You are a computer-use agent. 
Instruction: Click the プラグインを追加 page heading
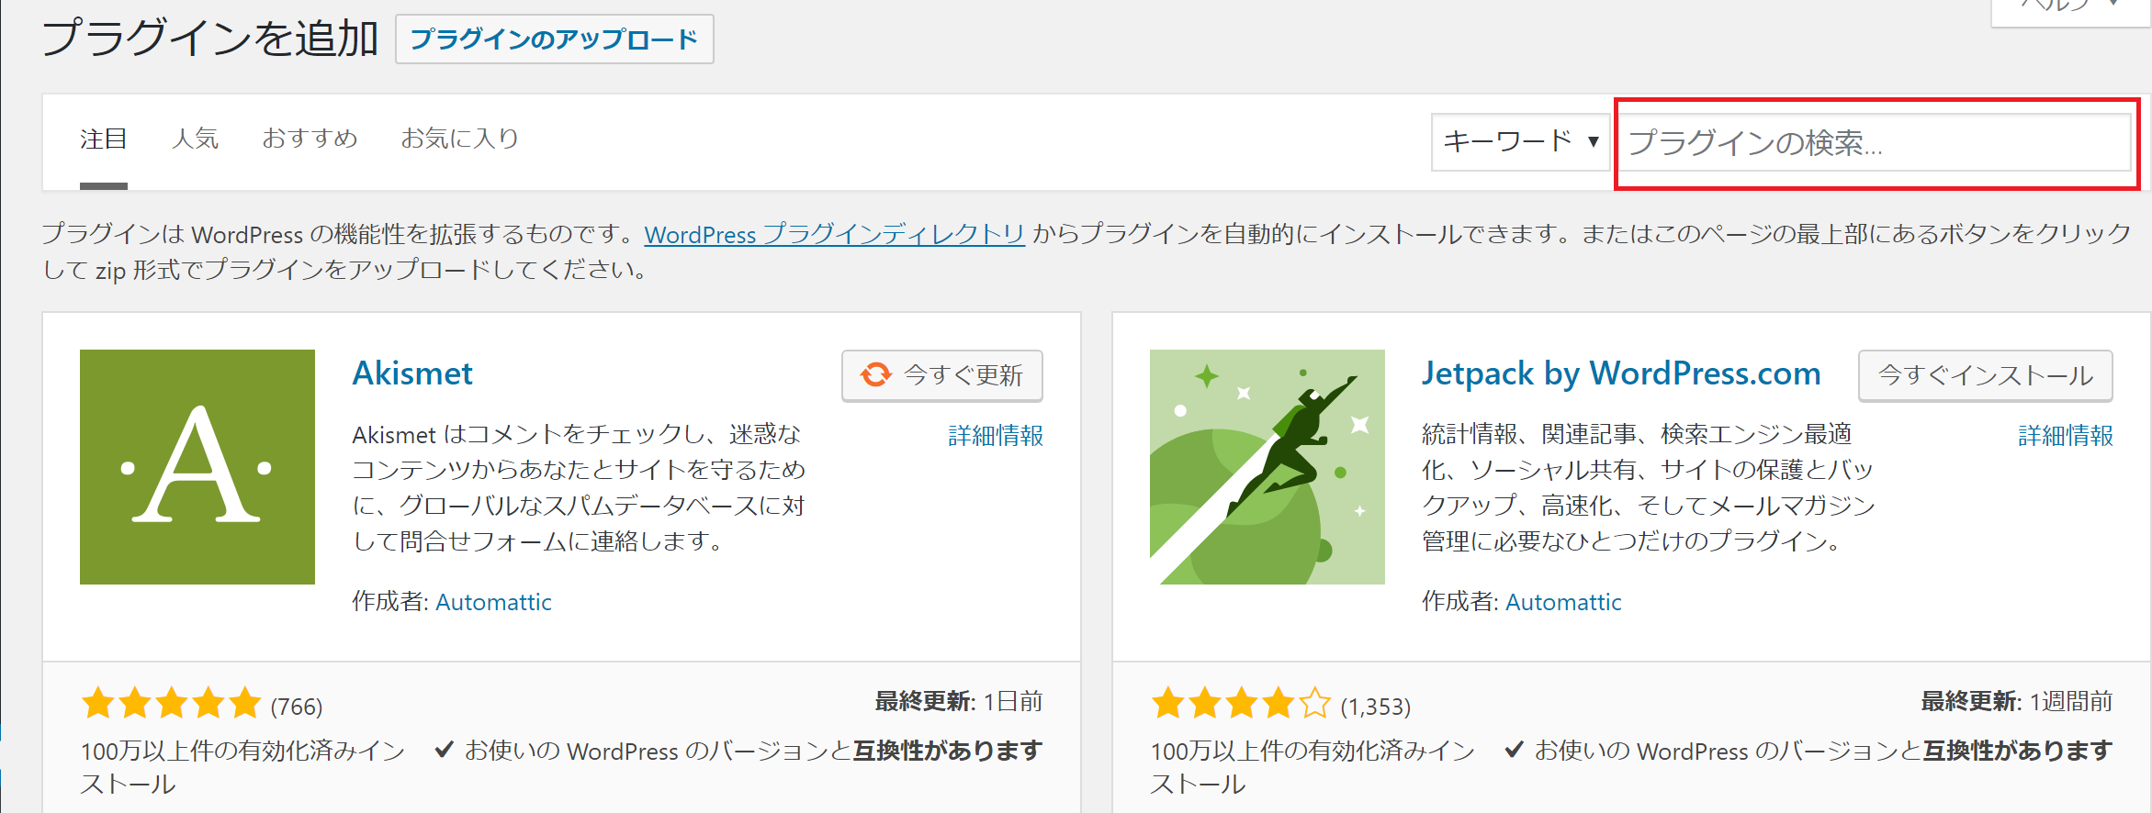click(x=210, y=39)
